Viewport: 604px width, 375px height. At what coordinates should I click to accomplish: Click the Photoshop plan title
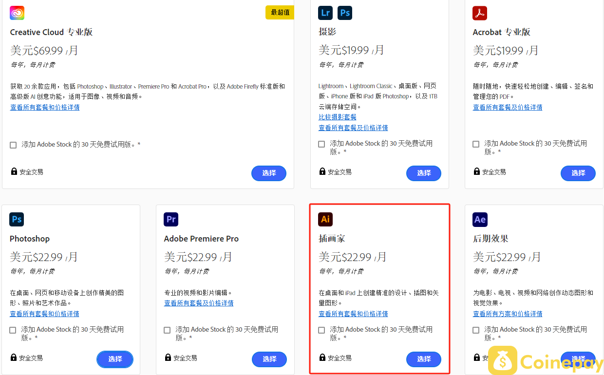[30, 239]
